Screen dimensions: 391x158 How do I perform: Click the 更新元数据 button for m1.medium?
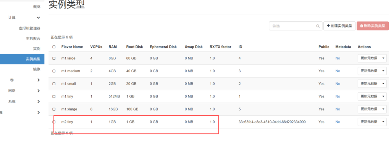point(368,71)
